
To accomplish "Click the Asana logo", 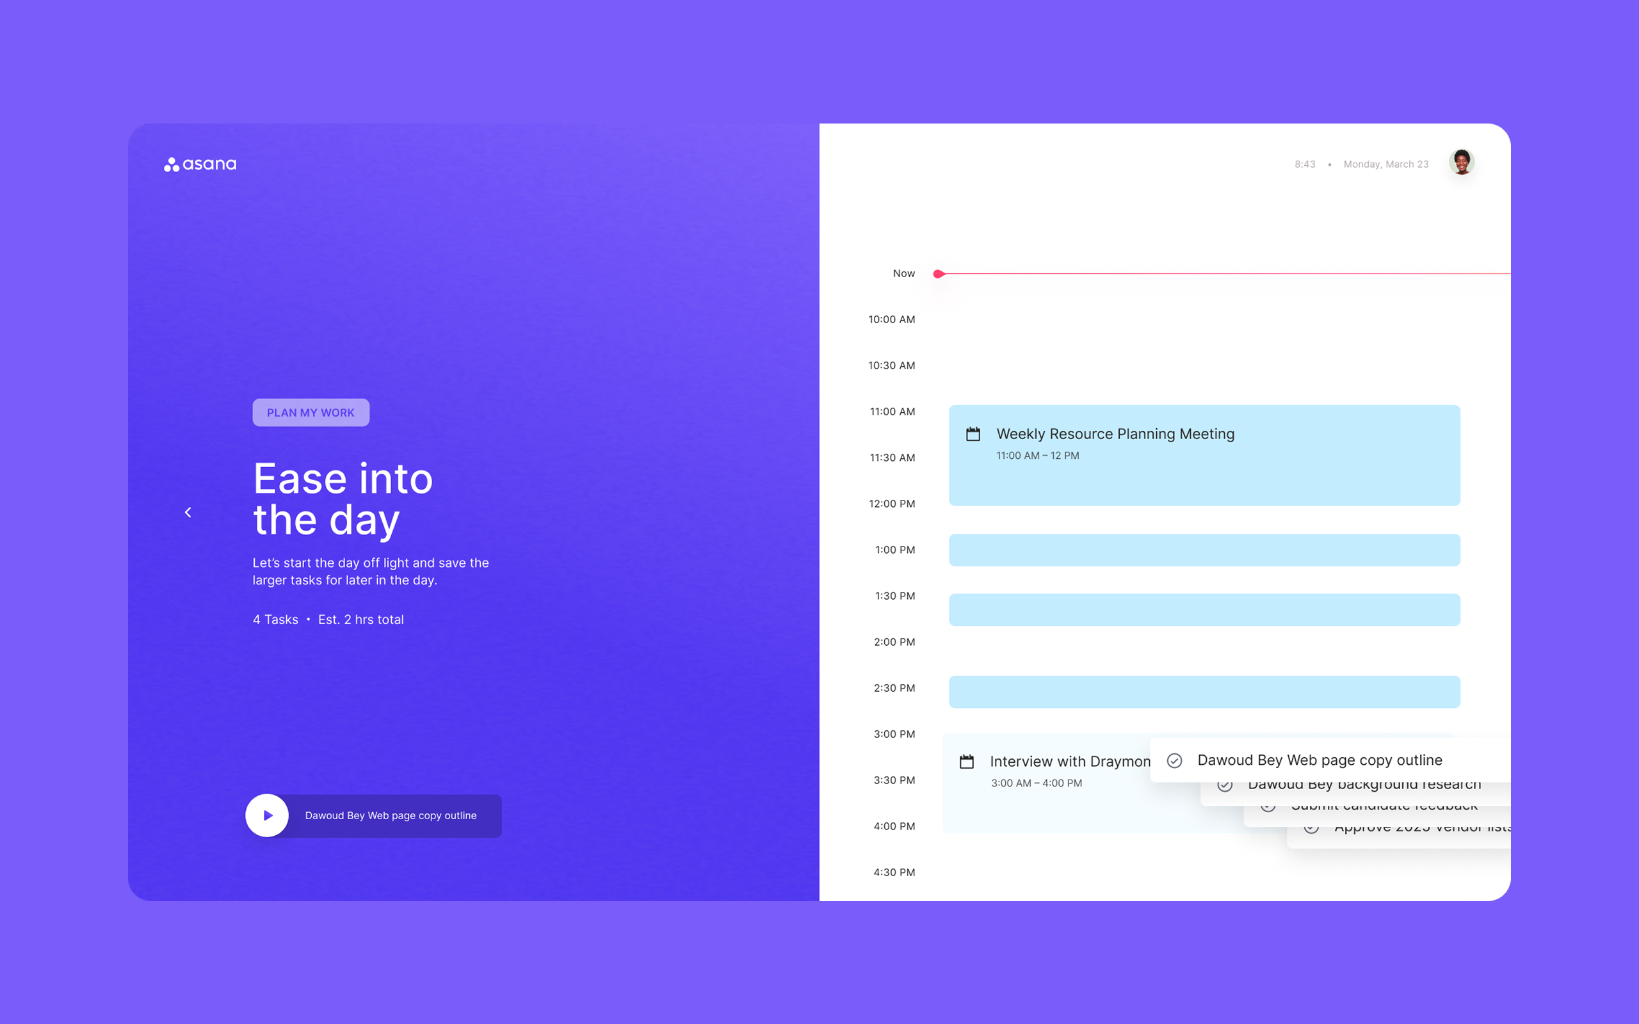I will pyautogui.click(x=200, y=164).
